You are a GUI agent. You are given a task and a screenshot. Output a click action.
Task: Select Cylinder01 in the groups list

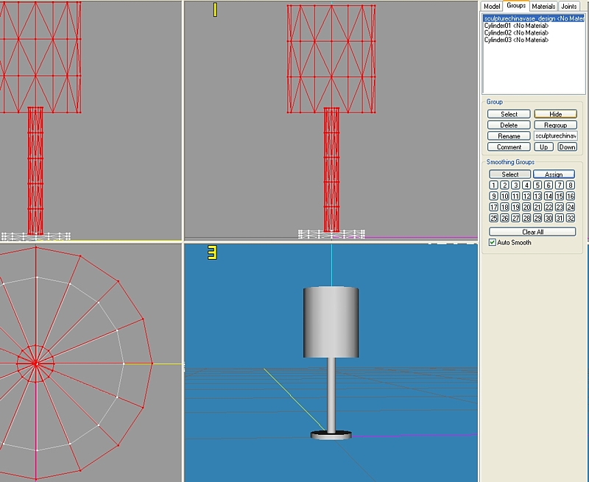click(516, 26)
